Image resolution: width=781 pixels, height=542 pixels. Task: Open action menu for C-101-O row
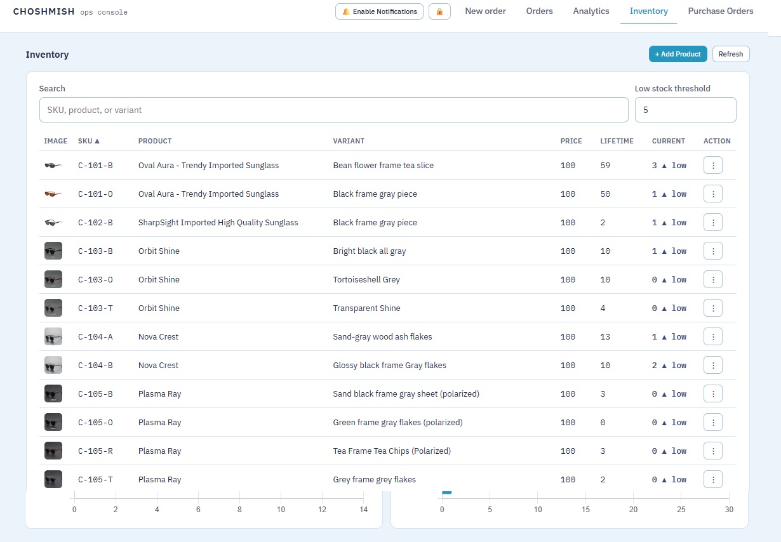(713, 194)
